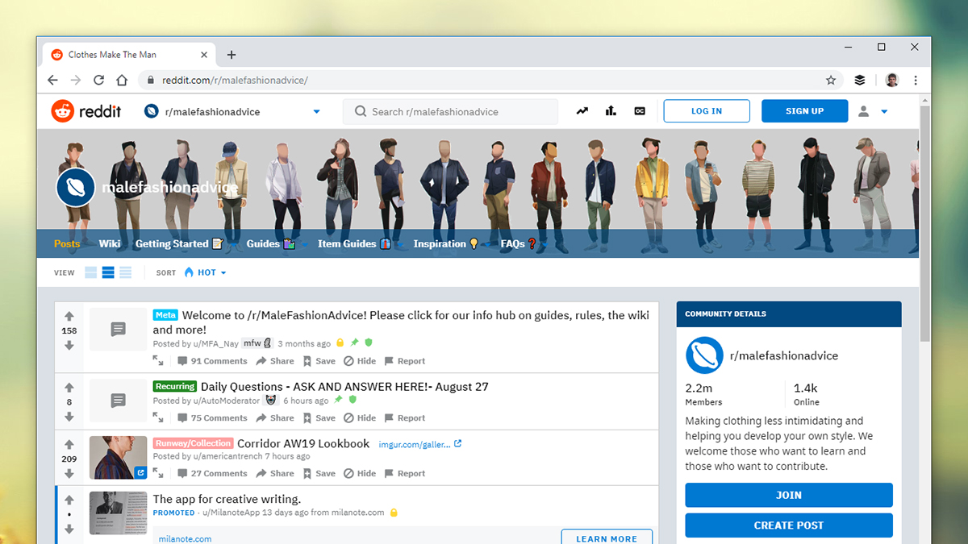
Task: Expand the Corridor AW19 Lookbook post preview
Action: click(x=158, y=473)
